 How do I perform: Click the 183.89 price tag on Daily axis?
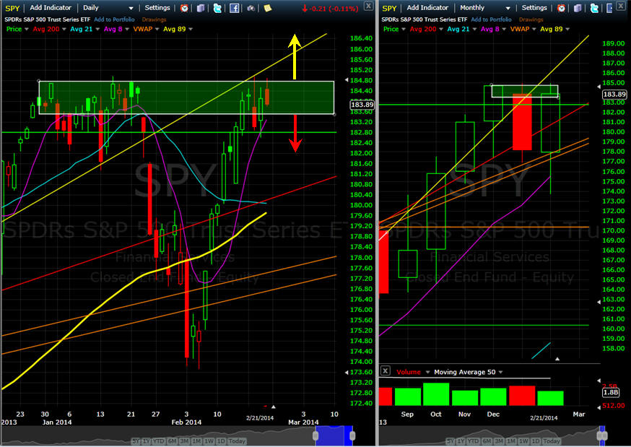[362, 105]
